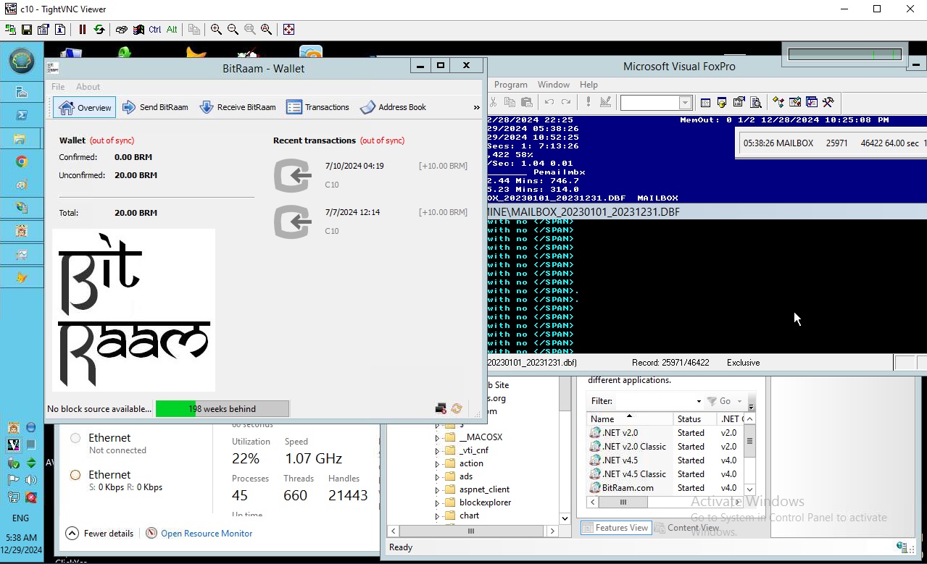927x564 pixels.
Task: Click the ENG language indicator in the taskbar
Action: (x=20, y=518)
